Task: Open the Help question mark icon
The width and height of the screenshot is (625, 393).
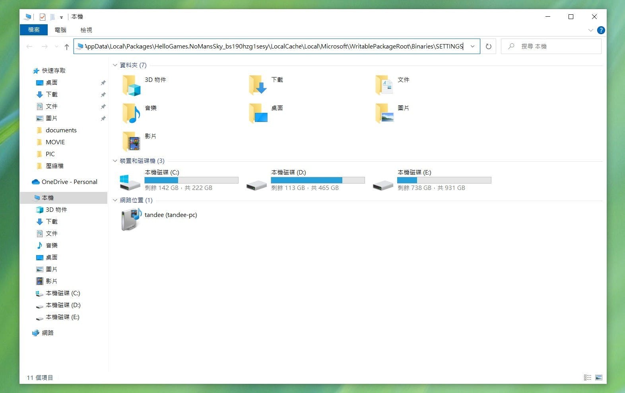Action: 601,30
